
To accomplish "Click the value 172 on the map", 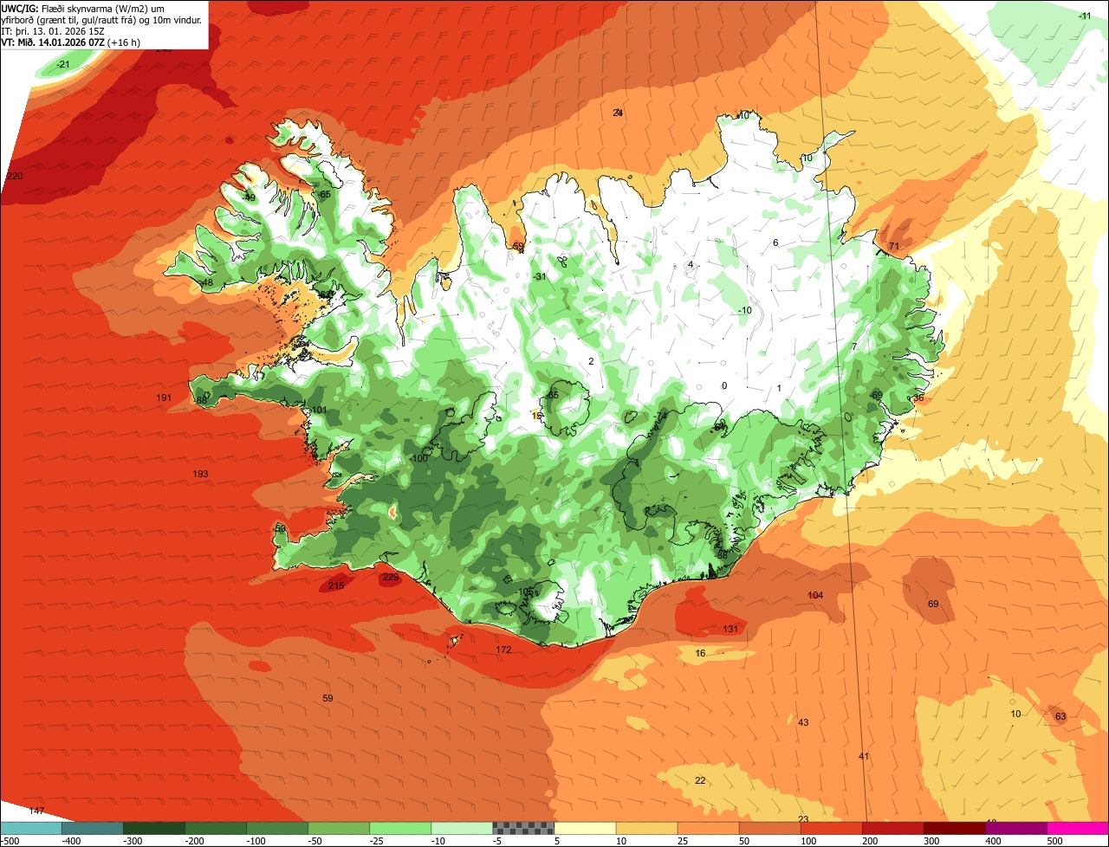I will 503,650.
